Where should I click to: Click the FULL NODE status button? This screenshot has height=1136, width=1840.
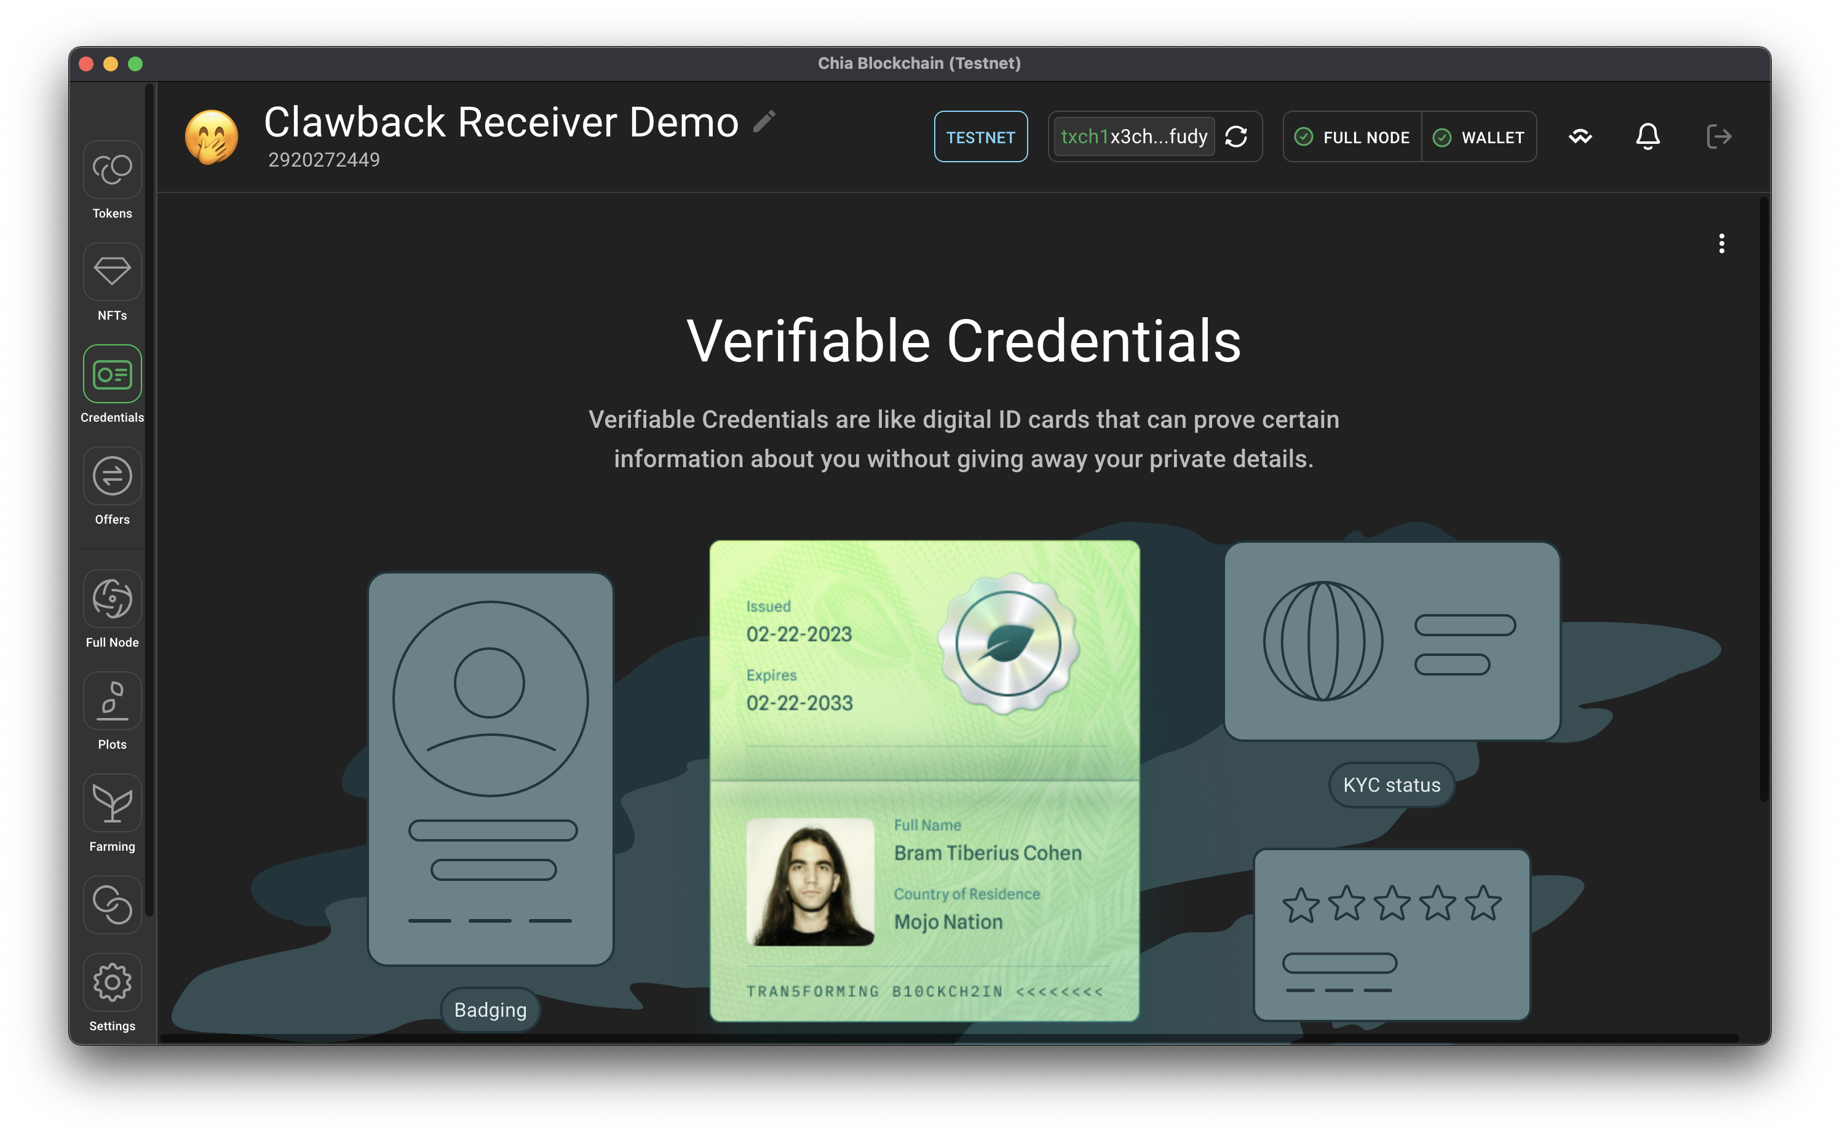tap(1352, 136)
